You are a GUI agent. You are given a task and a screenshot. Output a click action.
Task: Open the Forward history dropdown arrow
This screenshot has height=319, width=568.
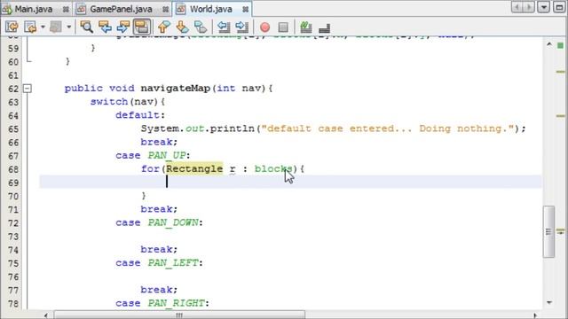[68, 27]
